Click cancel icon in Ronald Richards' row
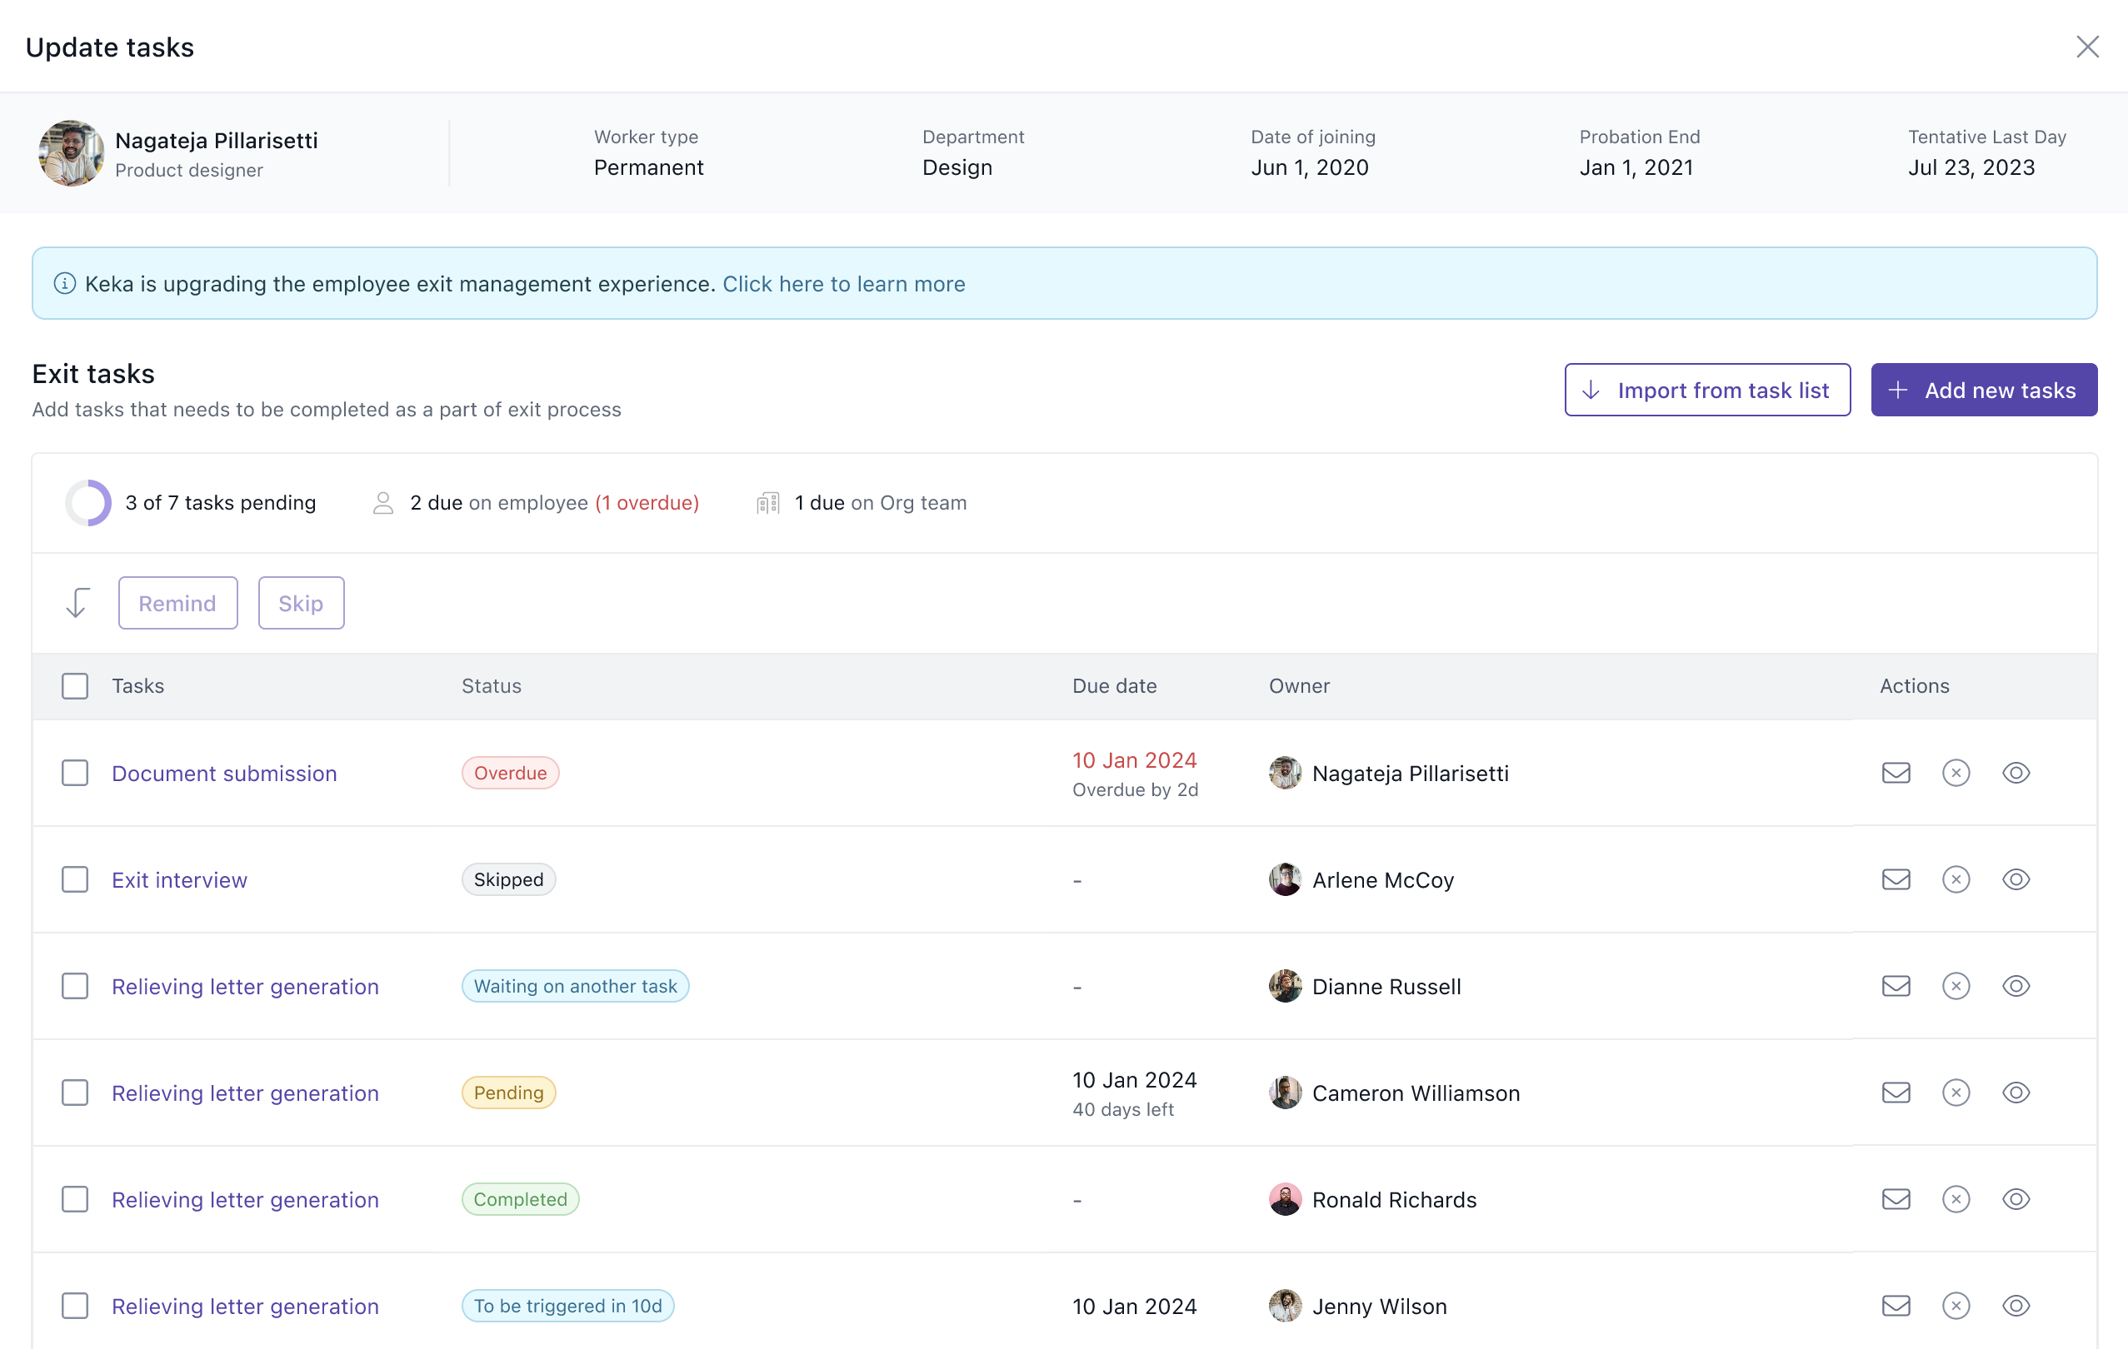This screenshot has height=1349, width=2128. coord(1956,1200)
